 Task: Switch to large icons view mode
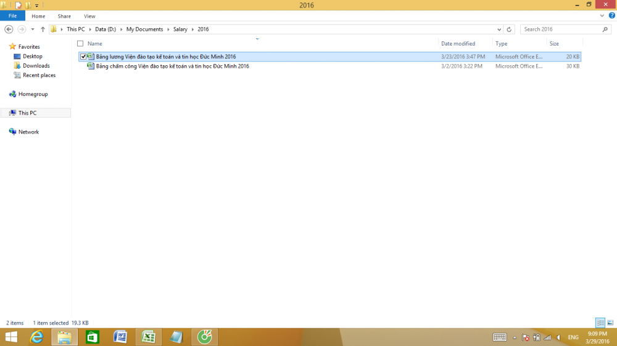tap(610, 323)
